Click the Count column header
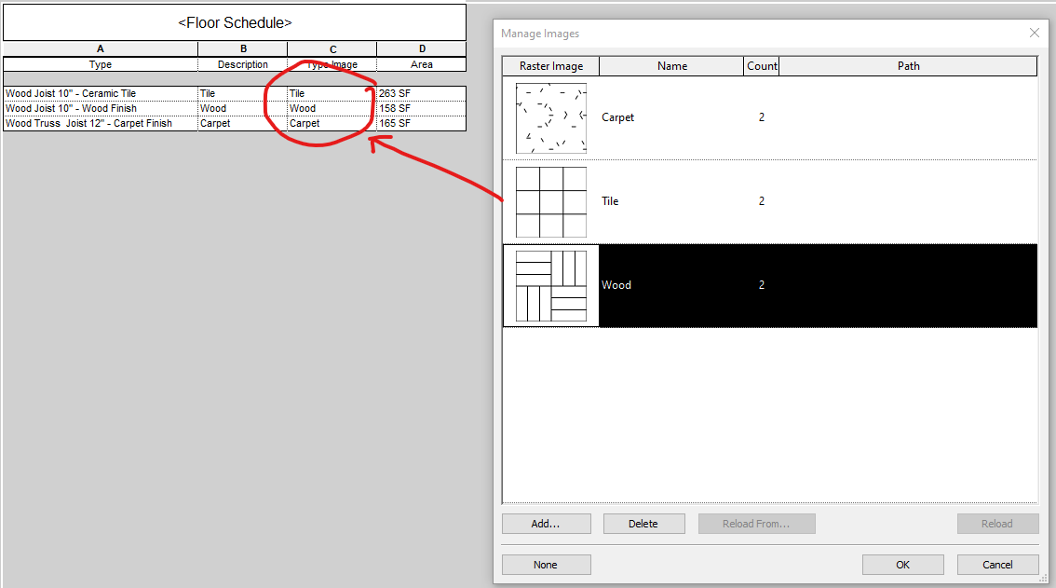This screenshot has width=1056, height=588. (762, 66)
